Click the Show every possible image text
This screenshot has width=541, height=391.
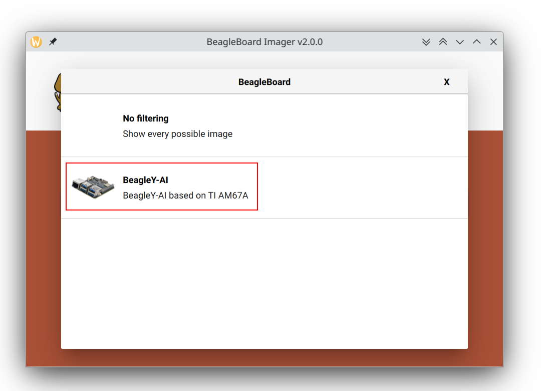tap(177, 133)
